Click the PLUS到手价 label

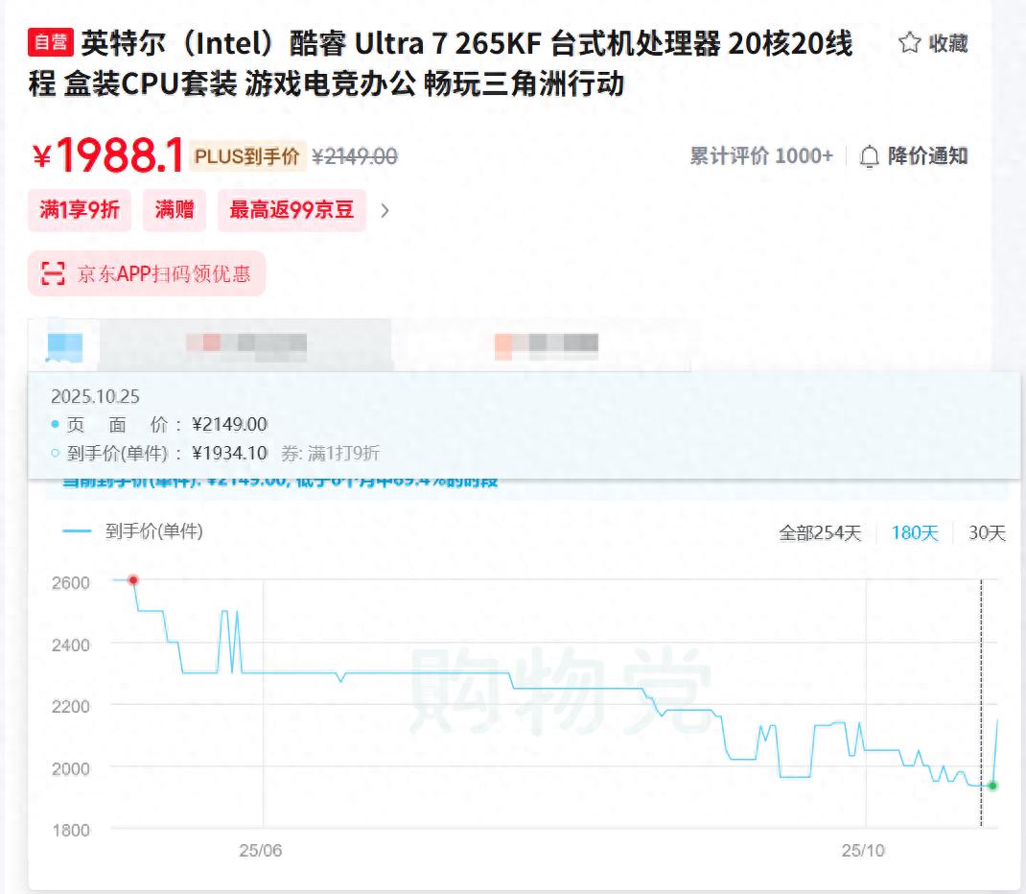247,156
